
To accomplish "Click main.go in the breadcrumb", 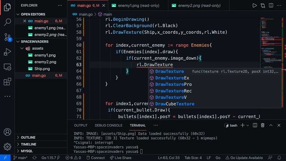I will pos(83,14).
